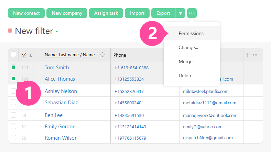Screen dimensions: 271x152
Task: Click the three-dots more actions button
Action: click(x=192, y=13)
